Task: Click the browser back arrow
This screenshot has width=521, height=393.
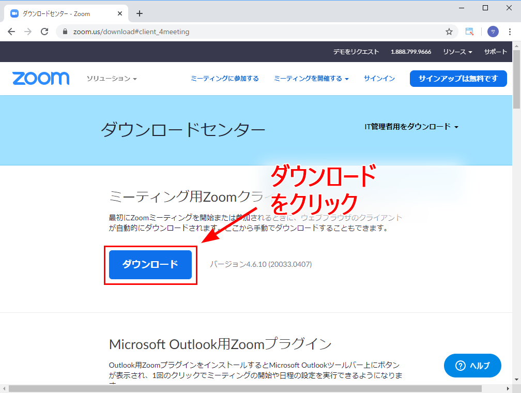Action: tap(11, 32)
